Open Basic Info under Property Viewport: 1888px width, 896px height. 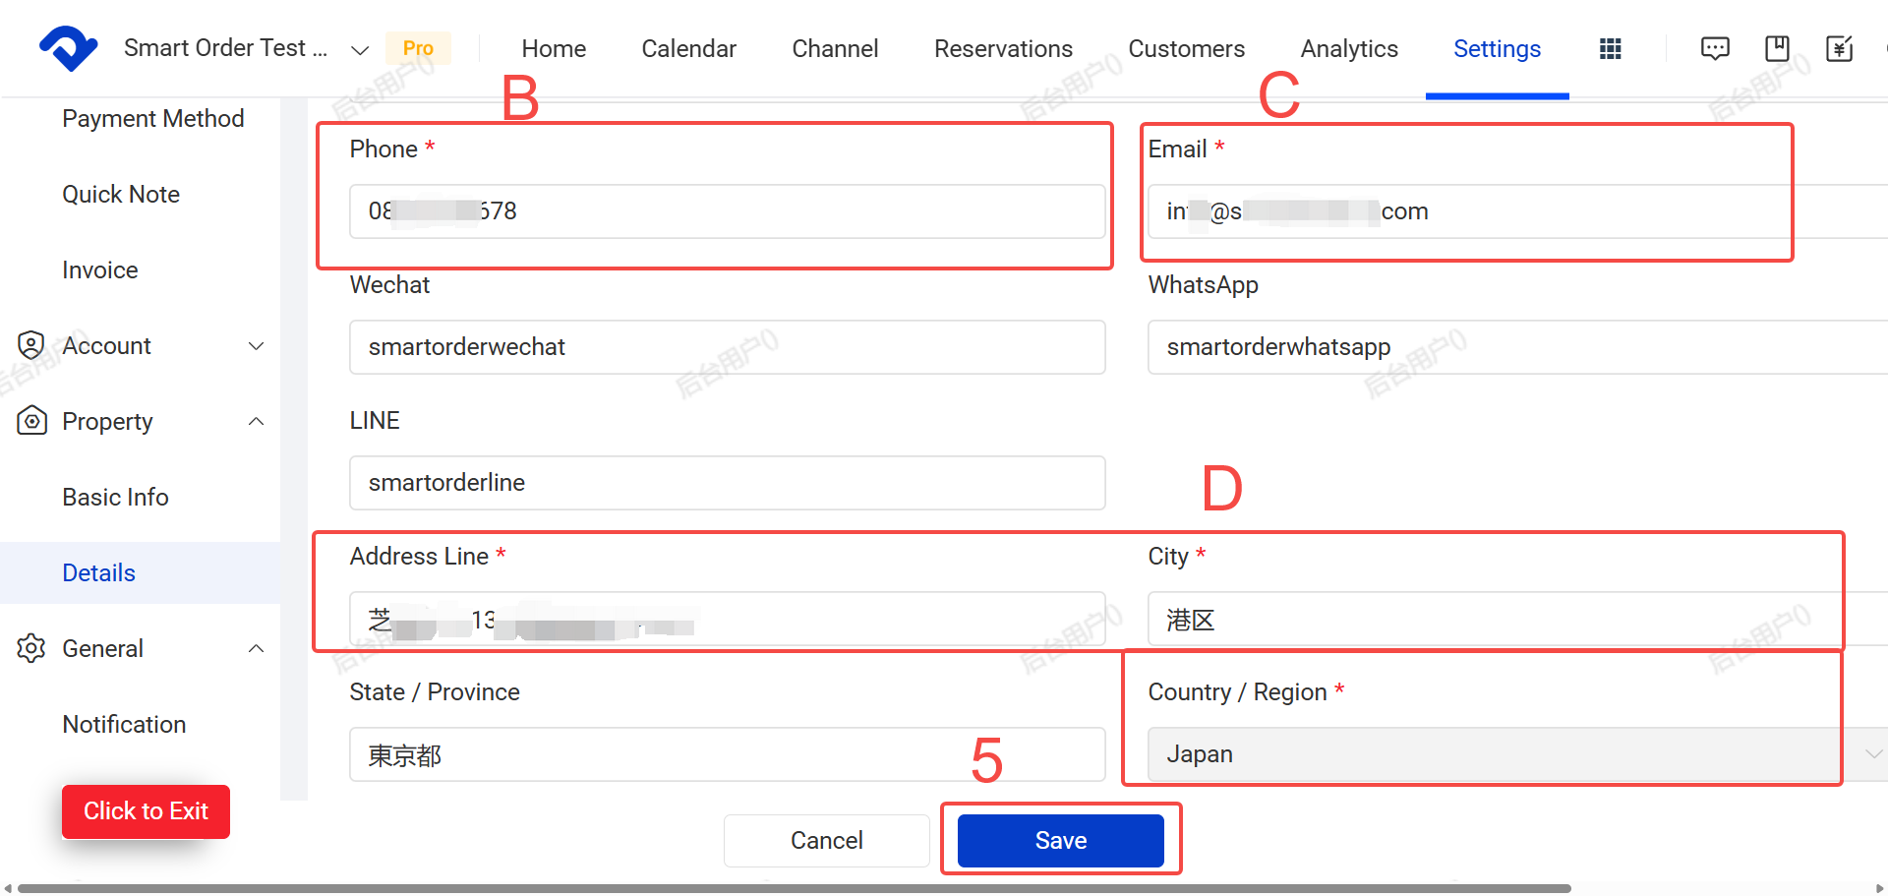(x=116, y=497)
